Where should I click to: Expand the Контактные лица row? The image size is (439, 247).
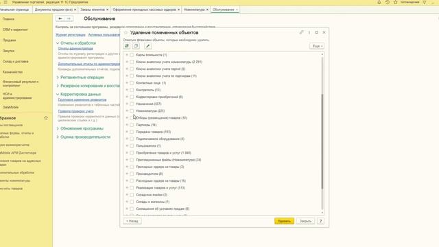tap(127, 83)
